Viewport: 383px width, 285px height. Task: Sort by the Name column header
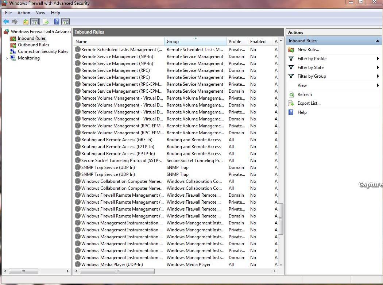click(119, 42)
